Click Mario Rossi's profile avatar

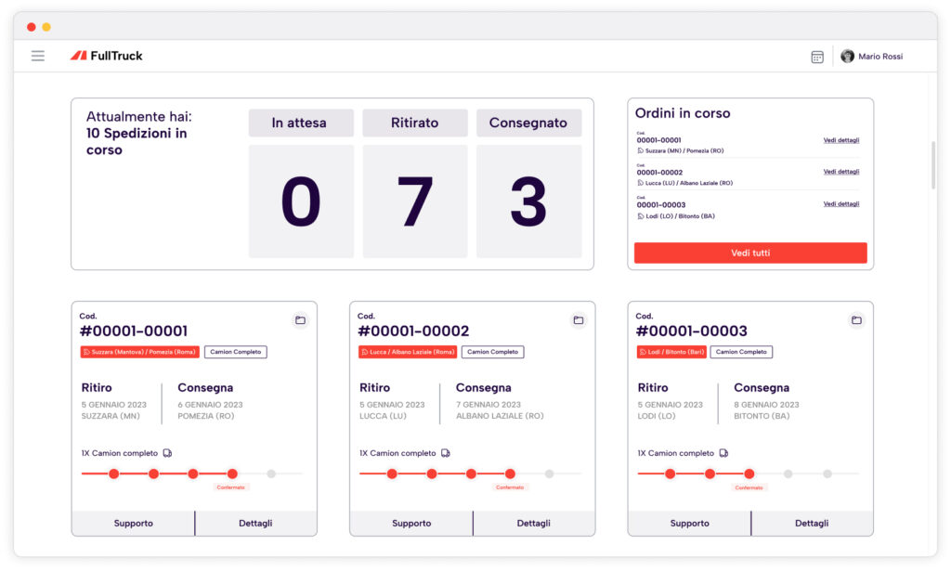[x=847, y=57]
